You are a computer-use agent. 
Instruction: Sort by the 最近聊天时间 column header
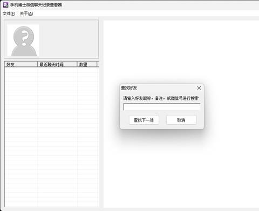point(57,64)
